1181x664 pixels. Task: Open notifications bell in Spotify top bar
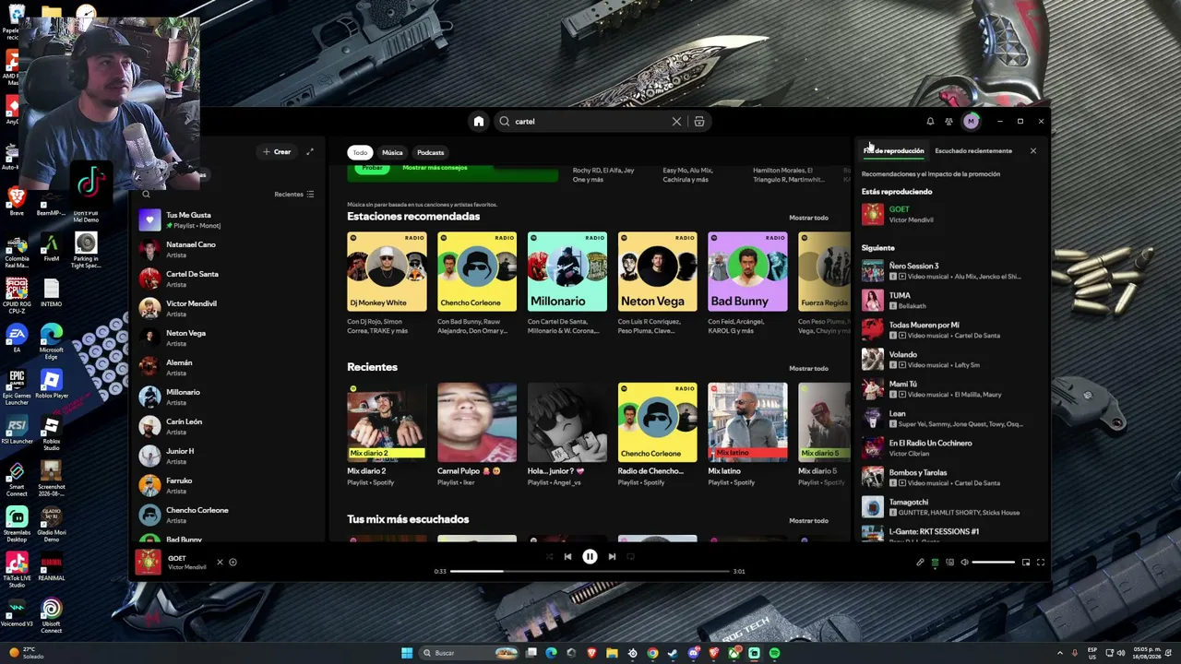click(x=930, y=122)
